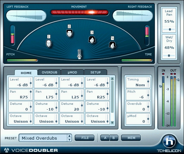Adjust the R75 Pan slider
The image size is (184, 154).
tap(31, 95)
